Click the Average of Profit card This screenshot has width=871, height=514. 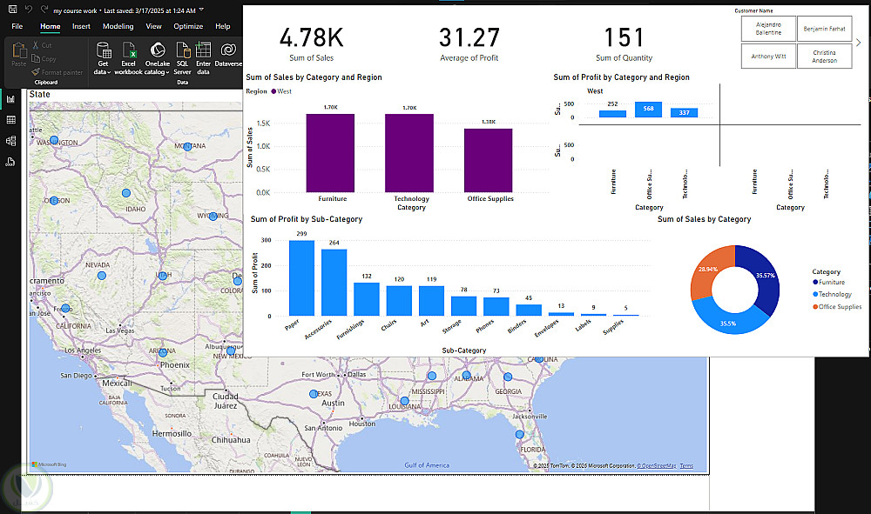coord(469,43)
